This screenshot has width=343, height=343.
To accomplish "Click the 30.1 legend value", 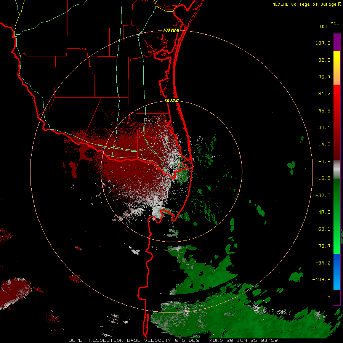I will point(324,128).
